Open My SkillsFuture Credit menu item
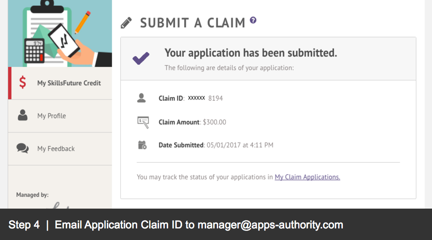The height and width of the screenshot is (240, 432). click(x=60, y=83)
